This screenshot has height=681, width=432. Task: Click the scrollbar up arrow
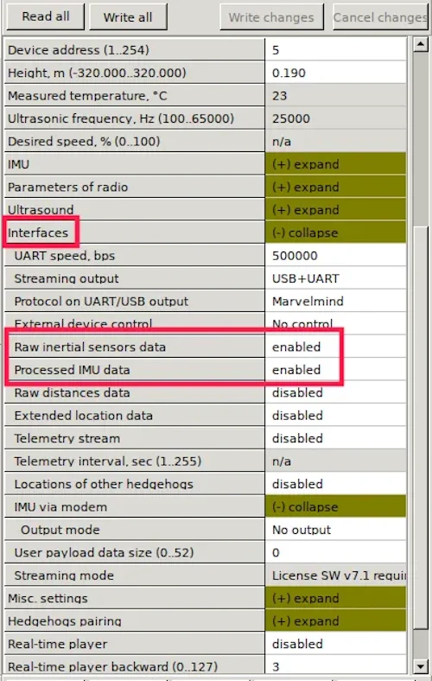pyautogui.click(x=420, y=44)
